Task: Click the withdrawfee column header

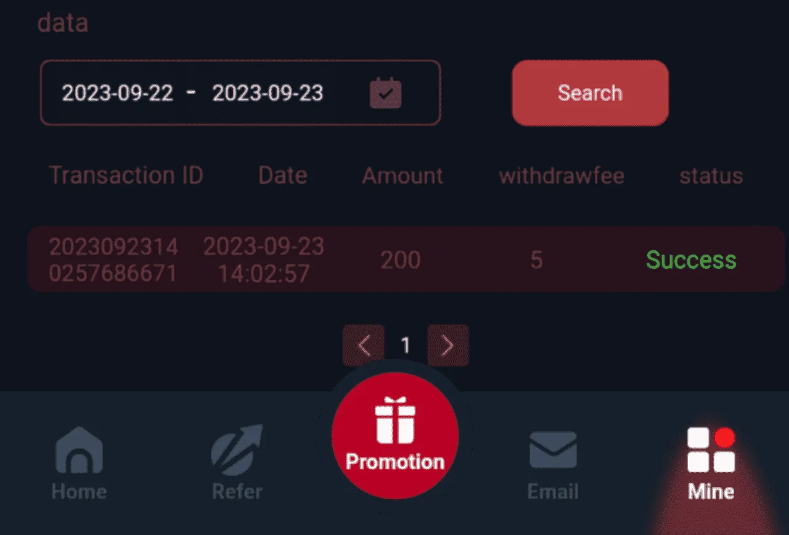Action: [x=562, y=176]
